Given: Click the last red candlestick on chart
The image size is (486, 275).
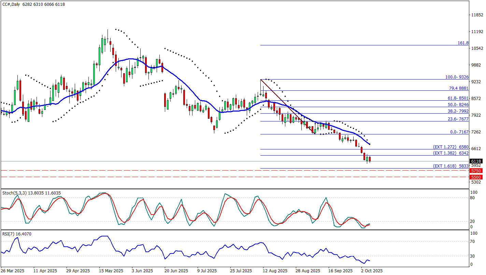Looking at the screenshot, I should coord(370,159).
